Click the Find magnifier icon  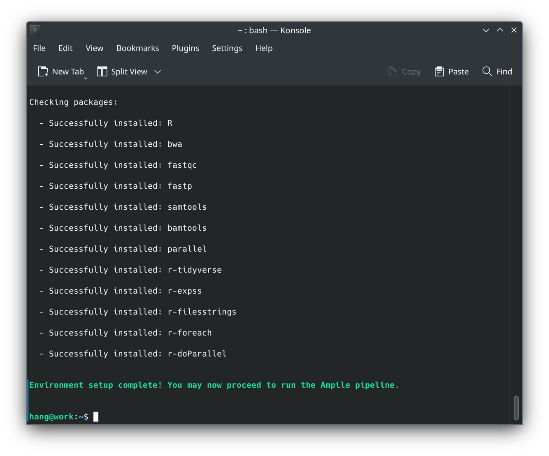pyautogui.click(x=487, y=71)
